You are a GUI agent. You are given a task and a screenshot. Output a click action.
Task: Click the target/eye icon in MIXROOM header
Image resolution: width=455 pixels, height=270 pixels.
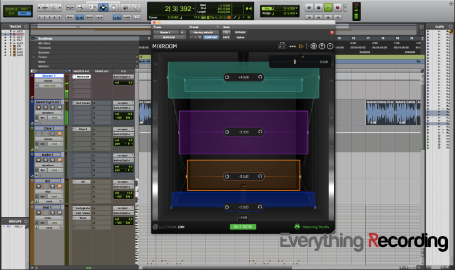coord(313,46)
